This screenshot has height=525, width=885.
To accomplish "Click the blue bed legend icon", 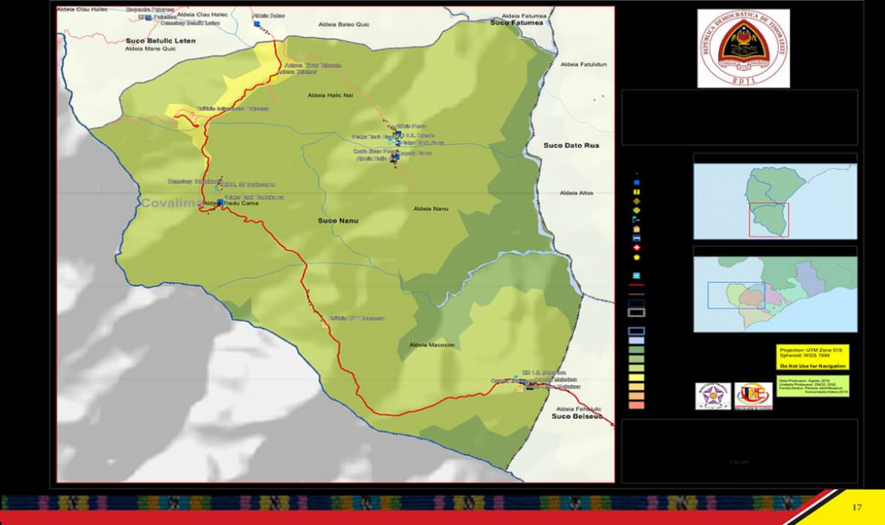I will (637, 237).
